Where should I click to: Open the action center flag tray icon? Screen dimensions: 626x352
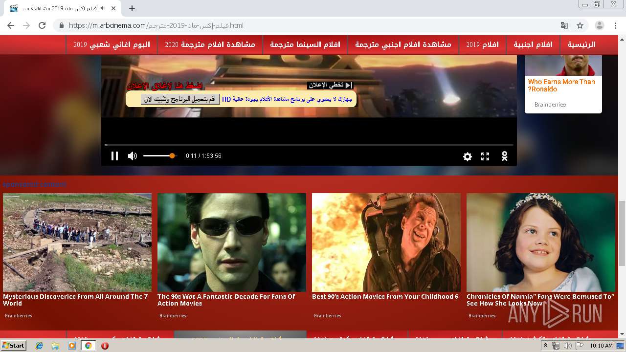click(x=579, y=346)
